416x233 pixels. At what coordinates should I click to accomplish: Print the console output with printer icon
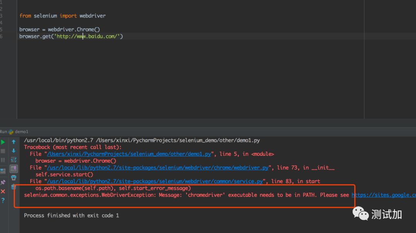pos(13,178)
